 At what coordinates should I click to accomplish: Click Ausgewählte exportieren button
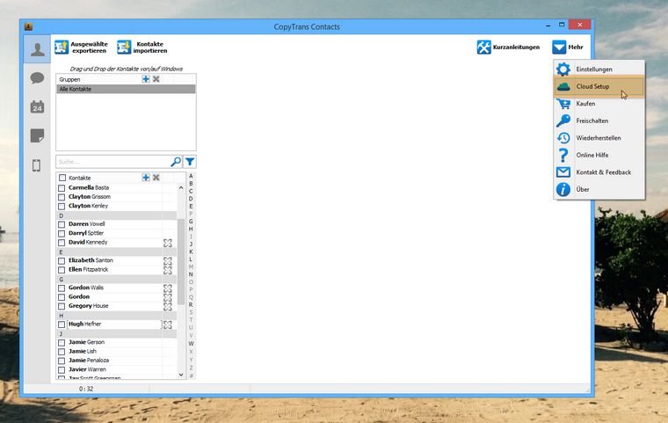click(82, 47)
